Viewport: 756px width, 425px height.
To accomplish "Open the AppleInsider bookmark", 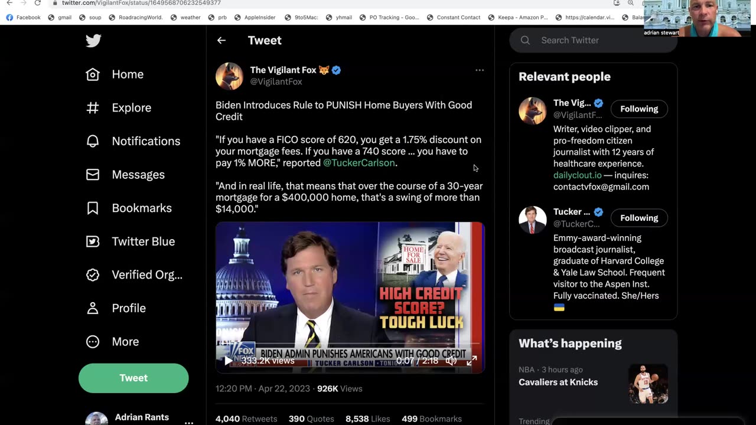I will coord(254,18).
